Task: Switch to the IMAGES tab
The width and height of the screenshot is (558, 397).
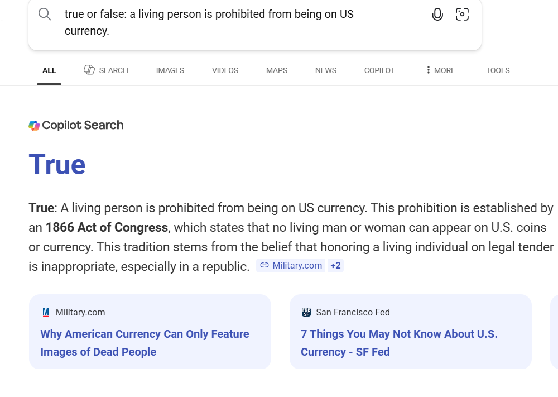Action: pyautogui.click(x=170, y=70)
